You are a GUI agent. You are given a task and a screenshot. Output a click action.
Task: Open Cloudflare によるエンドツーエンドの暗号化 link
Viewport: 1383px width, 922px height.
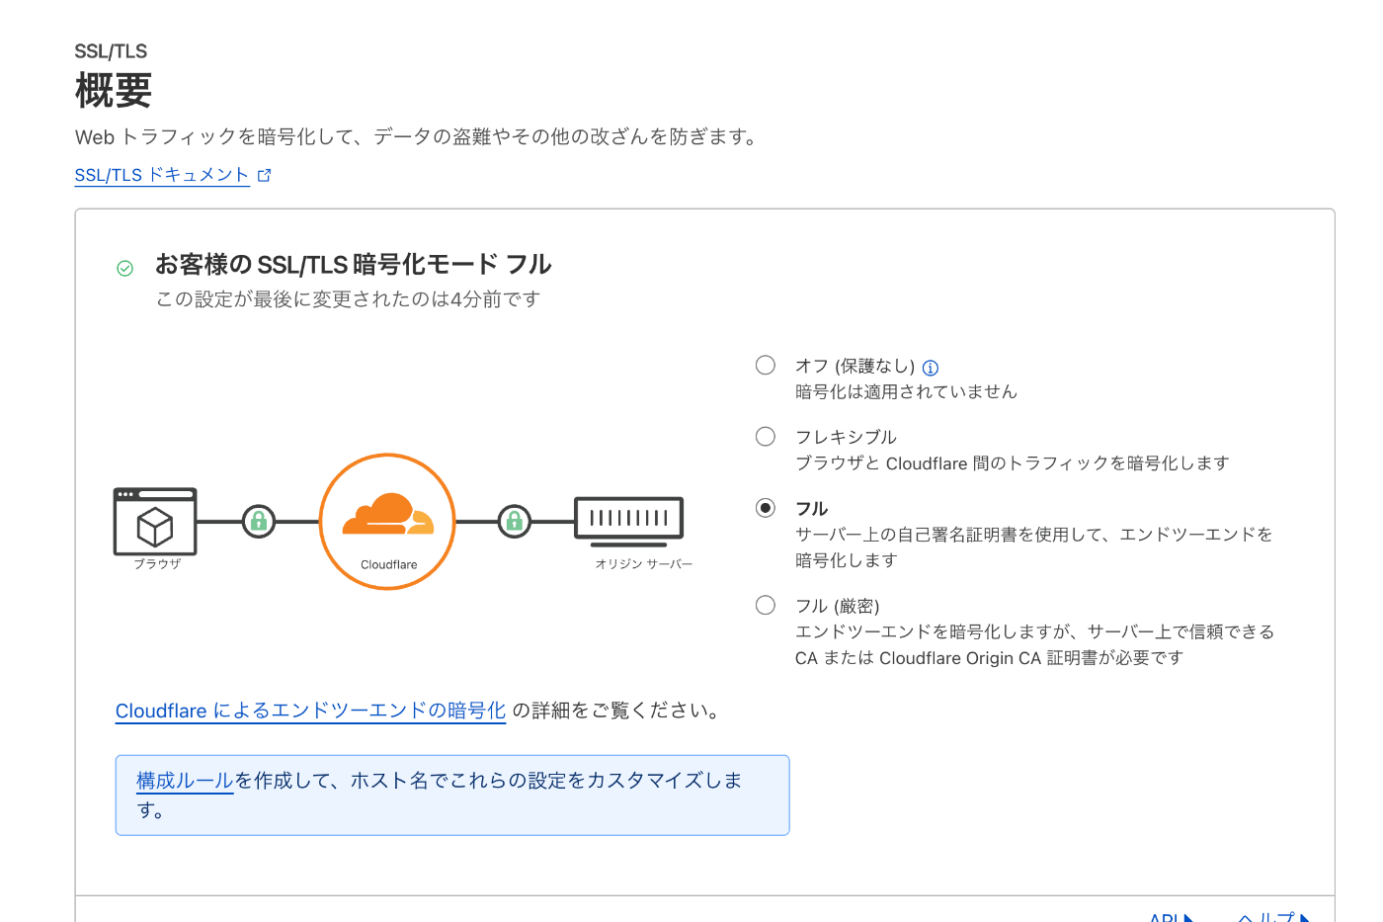coord(310,711)
